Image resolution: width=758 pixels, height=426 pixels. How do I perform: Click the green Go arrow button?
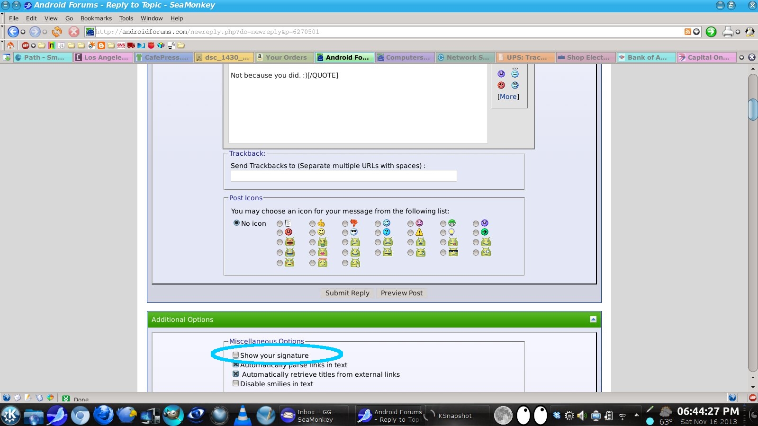click(x=711, y=32)
